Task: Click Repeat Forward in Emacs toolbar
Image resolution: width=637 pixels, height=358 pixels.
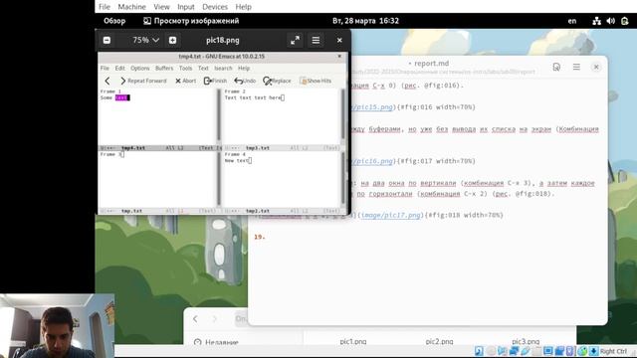Action: click(143, 81)
